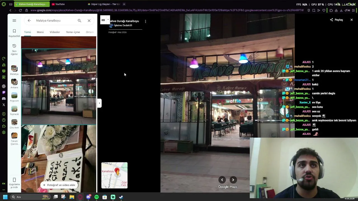358x201 pixels.
Task: Go back in browser history
Action: (10, 10)
